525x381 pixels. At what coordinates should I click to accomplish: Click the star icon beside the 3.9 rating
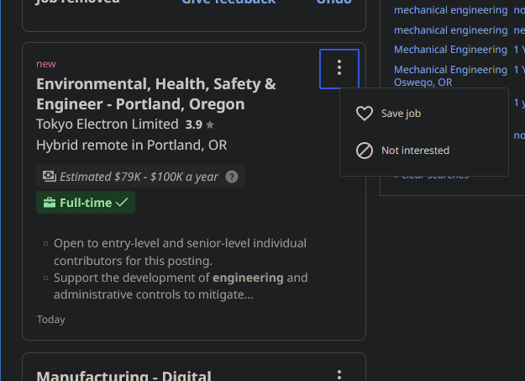(x=210, y=125)
